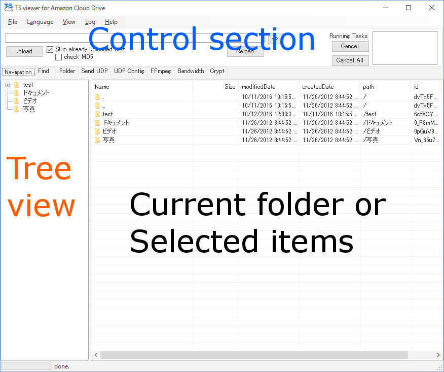Open the Language menu
The image size is (444, 372).
[40, 22]
